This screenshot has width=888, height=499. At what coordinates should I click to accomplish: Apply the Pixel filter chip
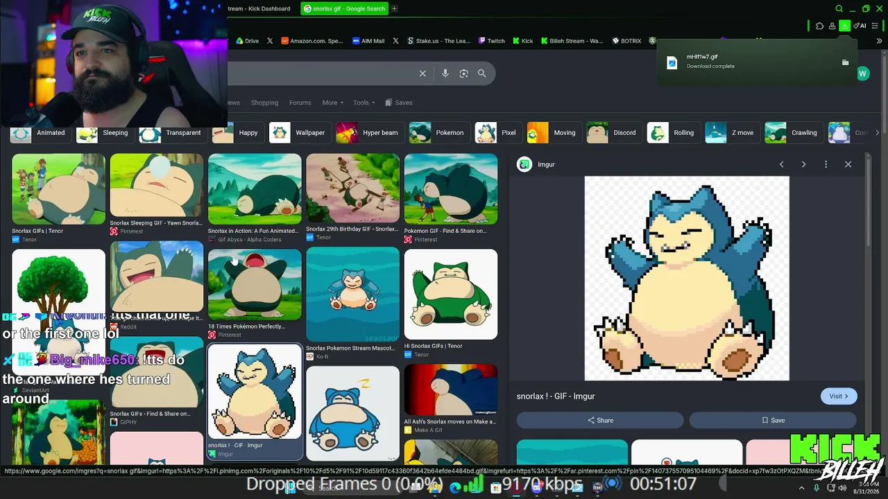click(497, 132)
